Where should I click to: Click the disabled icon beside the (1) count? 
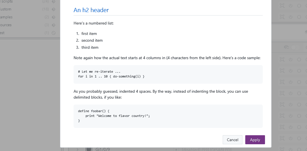54,33
